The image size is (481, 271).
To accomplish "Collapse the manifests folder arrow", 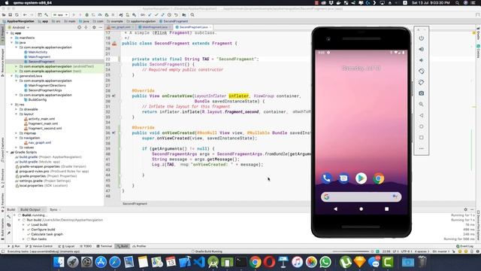I will coord(12,38).
